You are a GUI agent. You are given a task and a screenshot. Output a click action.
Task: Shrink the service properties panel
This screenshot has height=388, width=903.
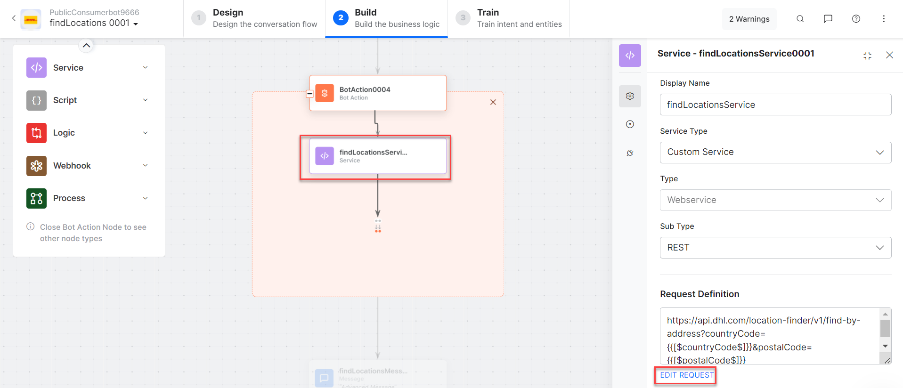coord(867,56)
